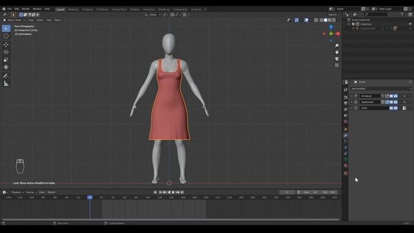This screenshot has height=233, width=414.
Task: Toggle X-ray view in viewport header
Action: tap(316, 20)
